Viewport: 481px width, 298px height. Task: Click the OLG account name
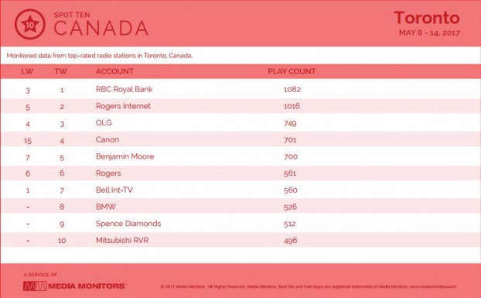coord(104,123)
